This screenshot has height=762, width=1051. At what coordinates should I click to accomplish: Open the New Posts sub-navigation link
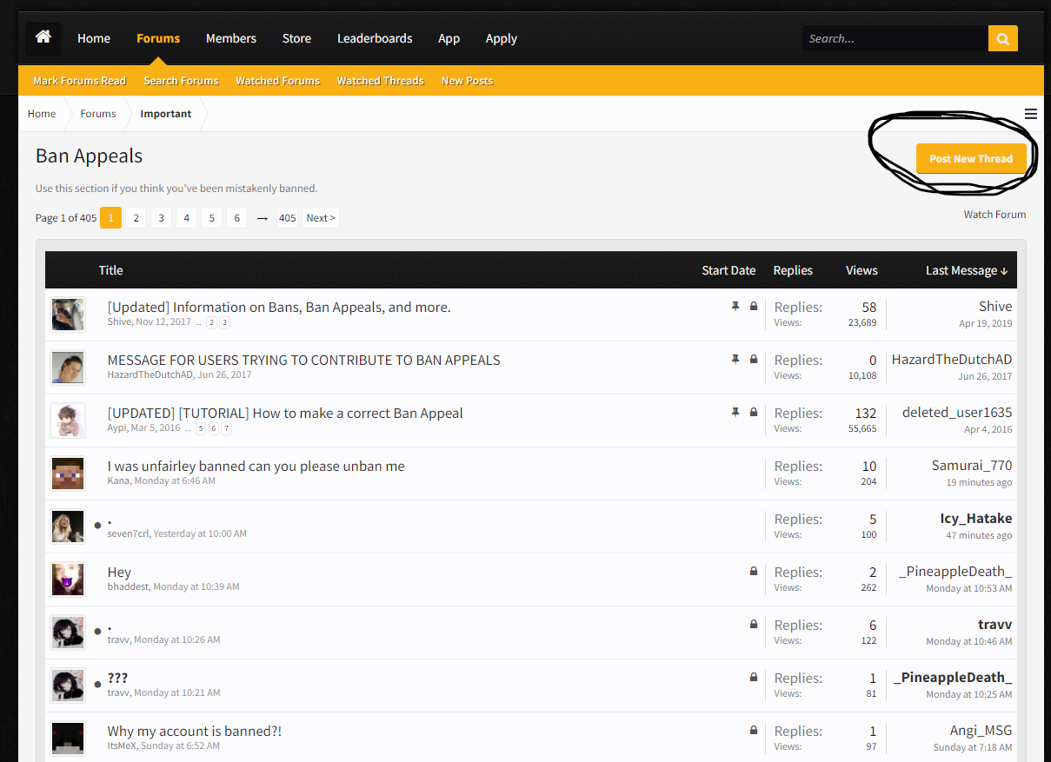click(x=467, y=81)
